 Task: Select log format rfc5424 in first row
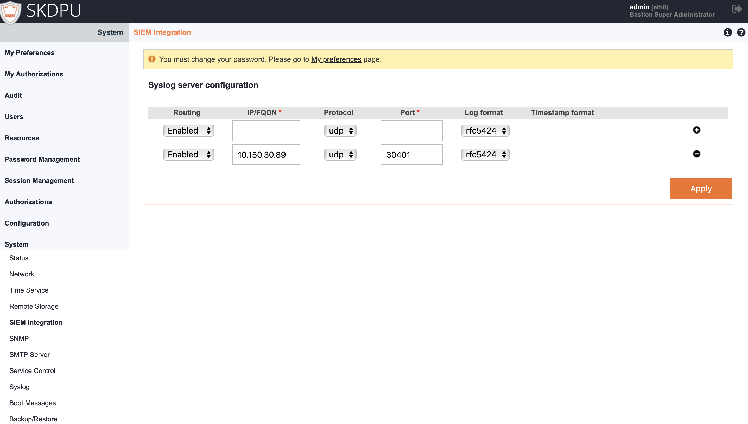pos(485,131)
